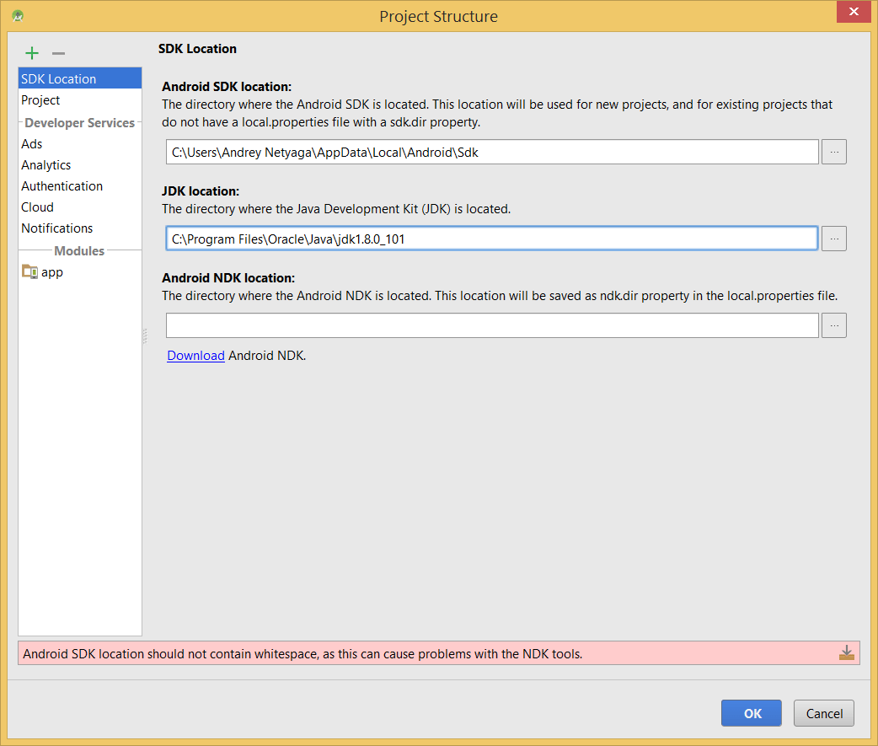Focus the Android SDK location field

pos(492,152)
